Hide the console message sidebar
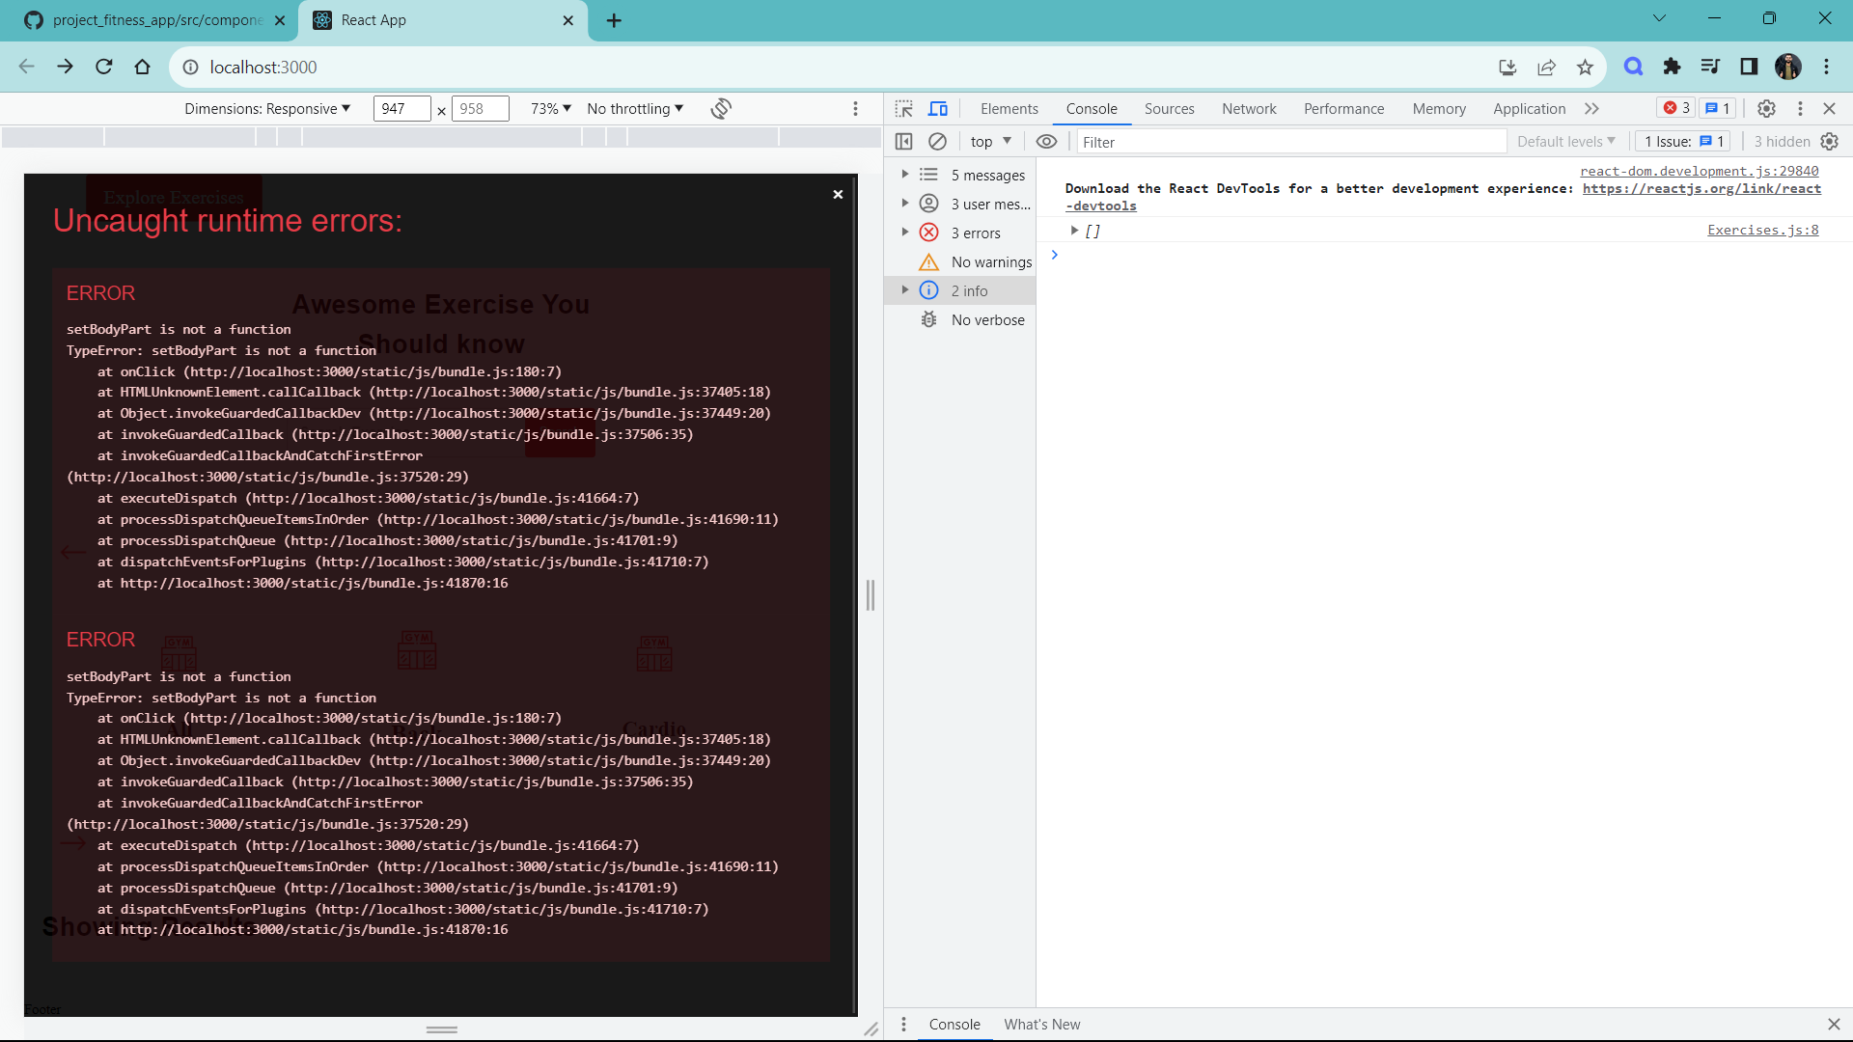The height and width of the screenshot is (1042, 1853). point(904,141)
